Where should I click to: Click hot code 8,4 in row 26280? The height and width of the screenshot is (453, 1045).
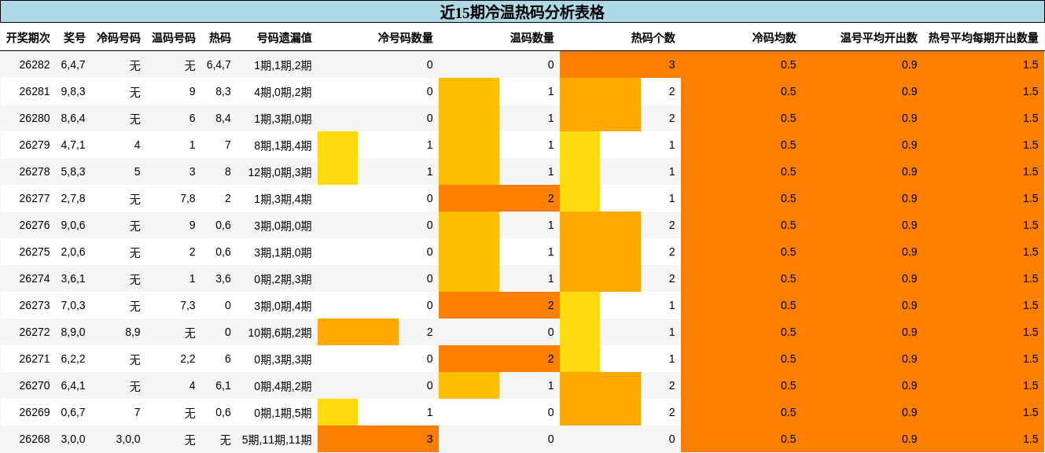[223, 118]
